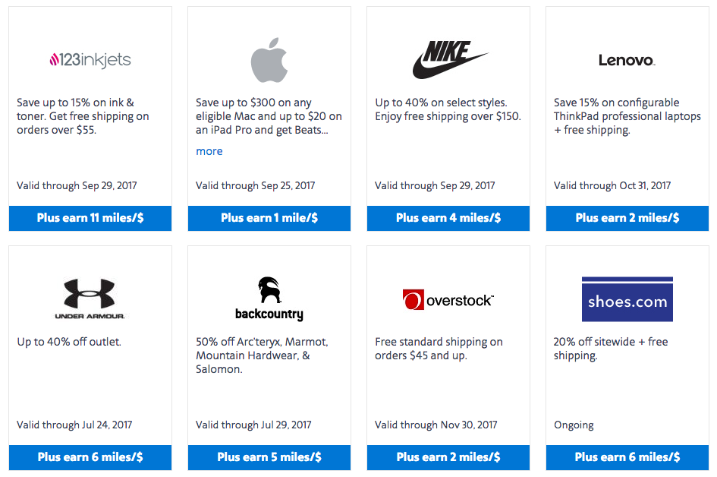Click the overstock logo
Screen dimensions: 717x477
coord(448,300)
